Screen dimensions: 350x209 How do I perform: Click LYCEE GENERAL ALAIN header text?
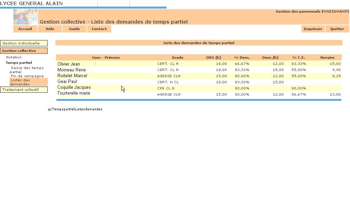(x=31, y=3)
